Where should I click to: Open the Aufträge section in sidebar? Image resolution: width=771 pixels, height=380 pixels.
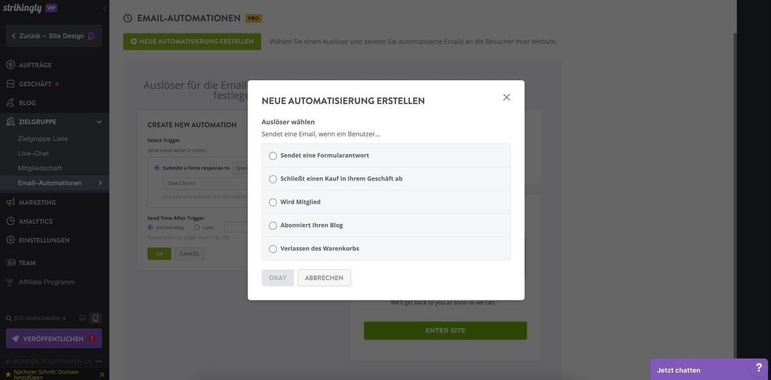(28, 64)
